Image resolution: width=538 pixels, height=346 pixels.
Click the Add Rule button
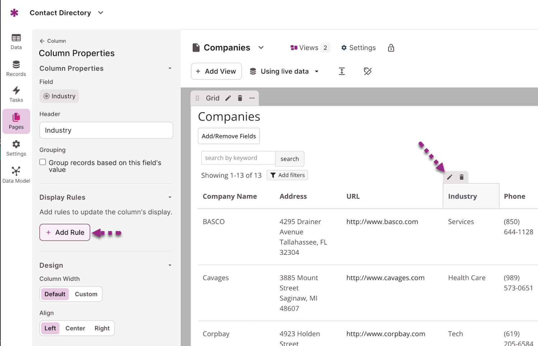65,232
